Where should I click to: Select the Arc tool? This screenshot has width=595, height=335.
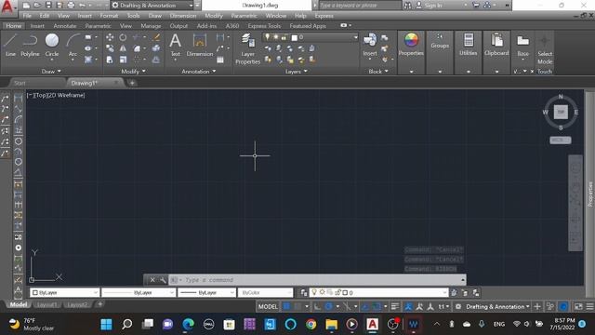point(73,46)
